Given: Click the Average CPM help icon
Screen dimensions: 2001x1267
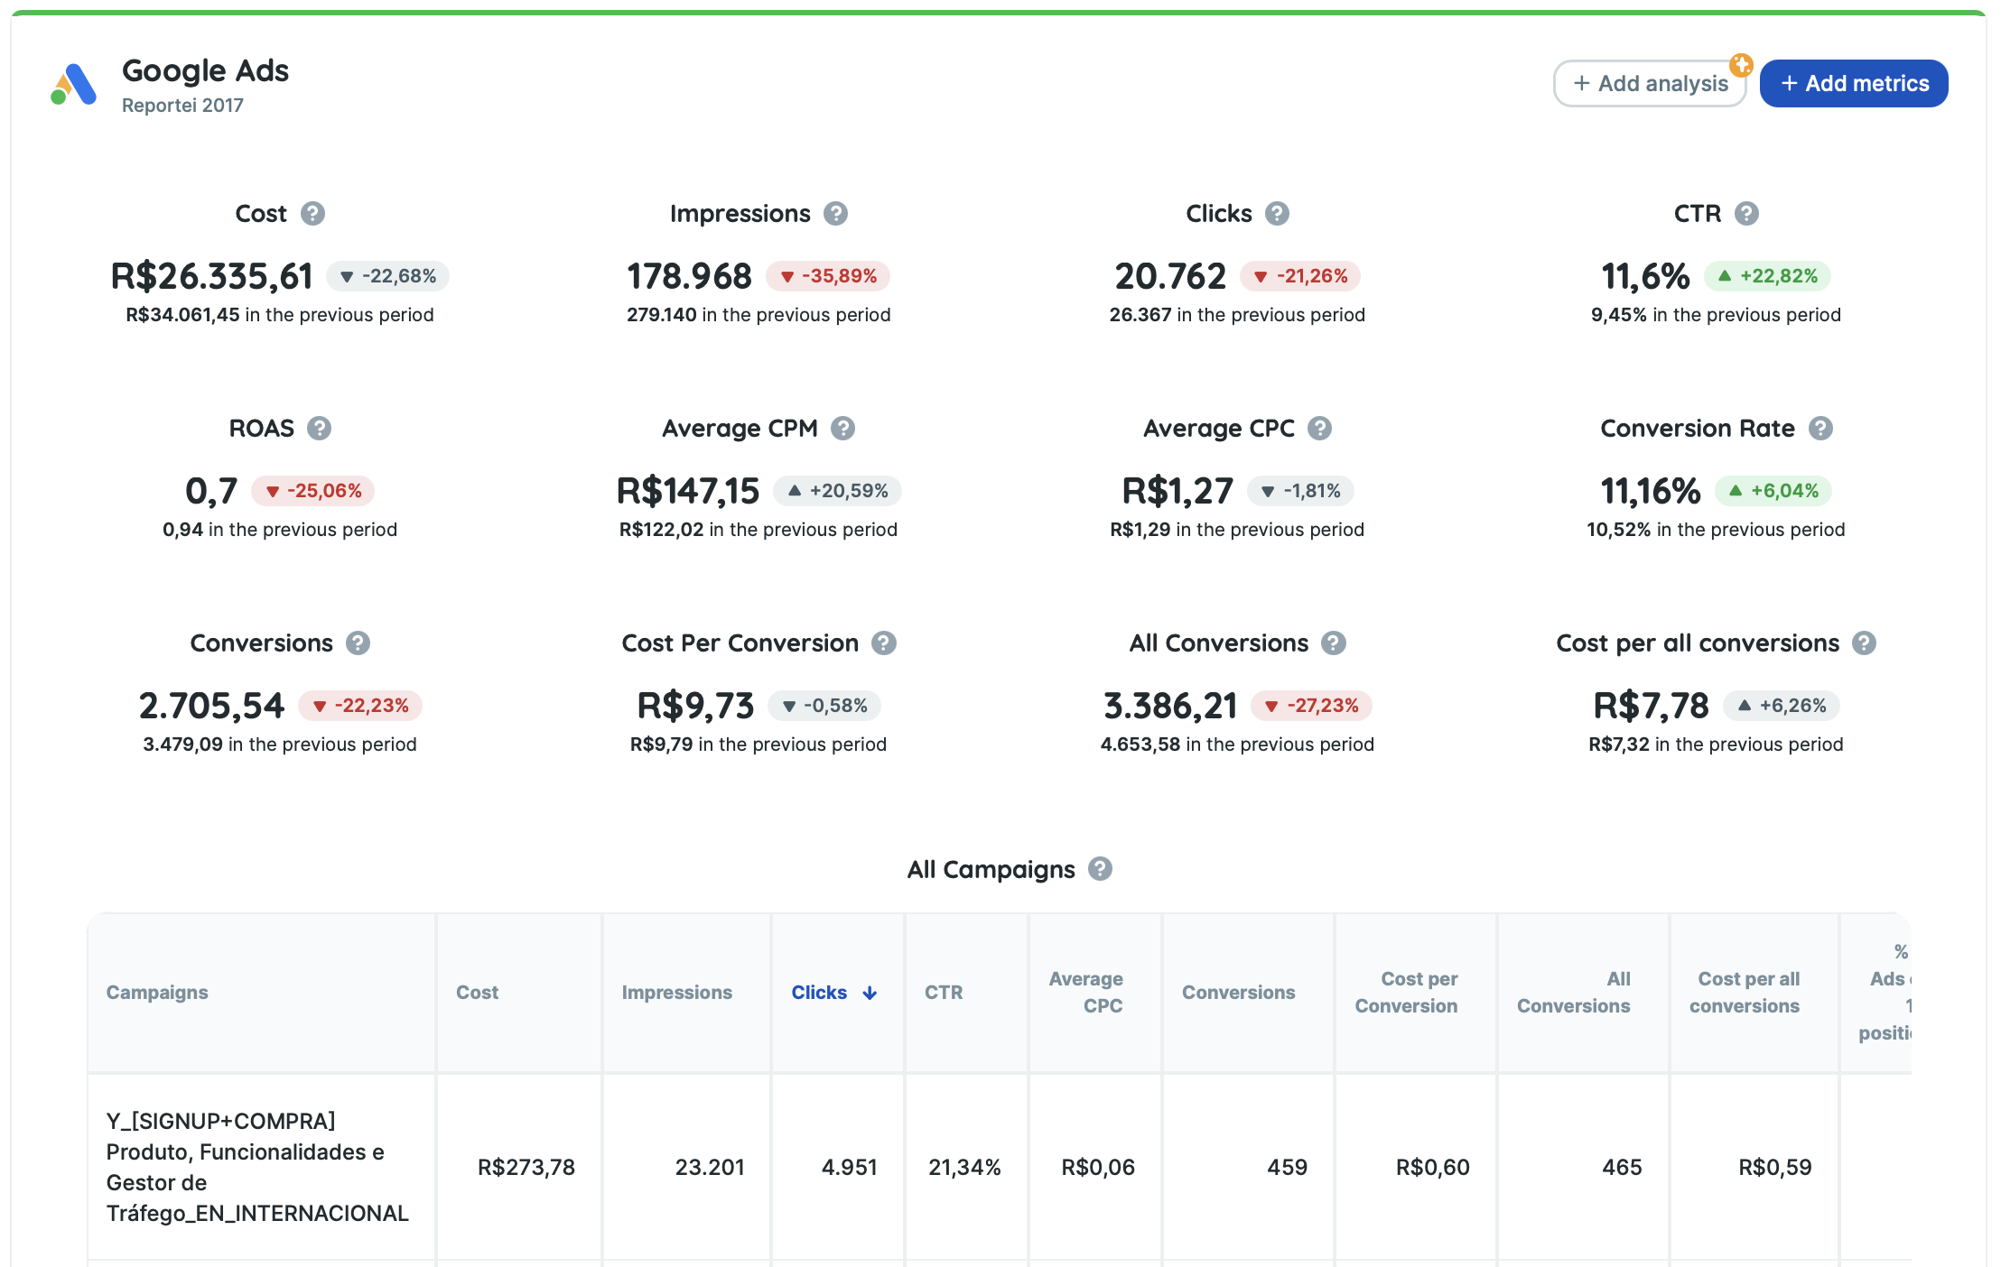Looking at the screenshot, I should coord(843,429).
